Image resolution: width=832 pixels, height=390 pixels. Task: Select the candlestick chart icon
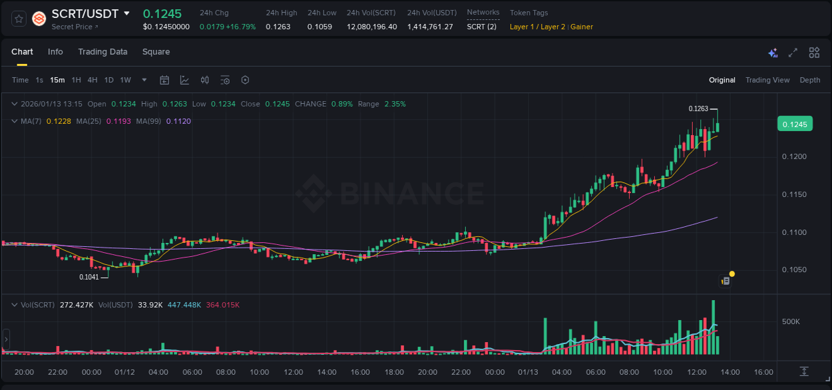click(204, 80)
